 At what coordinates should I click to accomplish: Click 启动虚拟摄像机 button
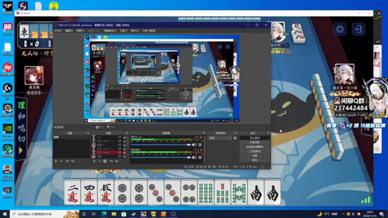255,147
